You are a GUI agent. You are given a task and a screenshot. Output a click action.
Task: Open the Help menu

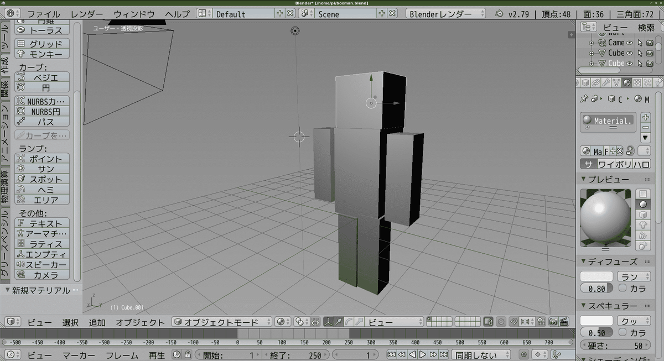point(177,14)
